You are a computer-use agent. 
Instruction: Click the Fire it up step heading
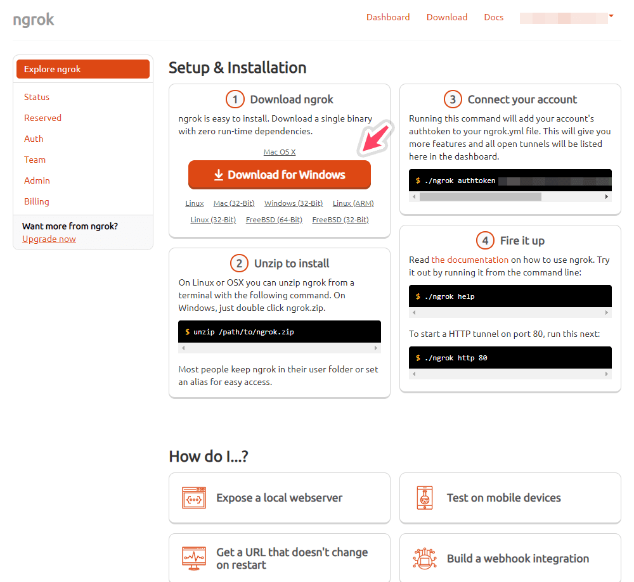click(x=522, y=241)
